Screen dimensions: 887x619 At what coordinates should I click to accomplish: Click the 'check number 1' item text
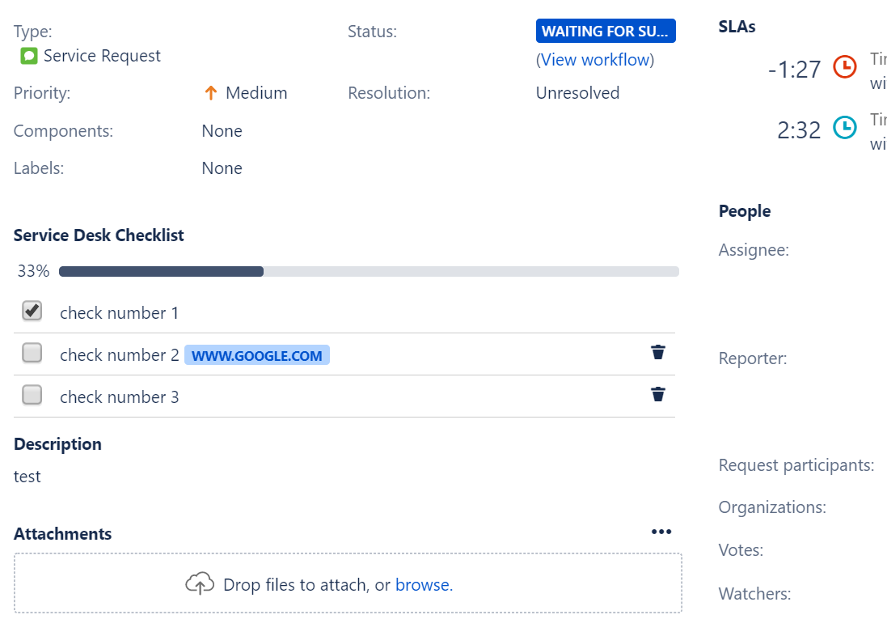(120, 313)
